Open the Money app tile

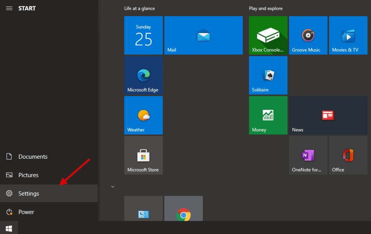[x=268, y=115]
